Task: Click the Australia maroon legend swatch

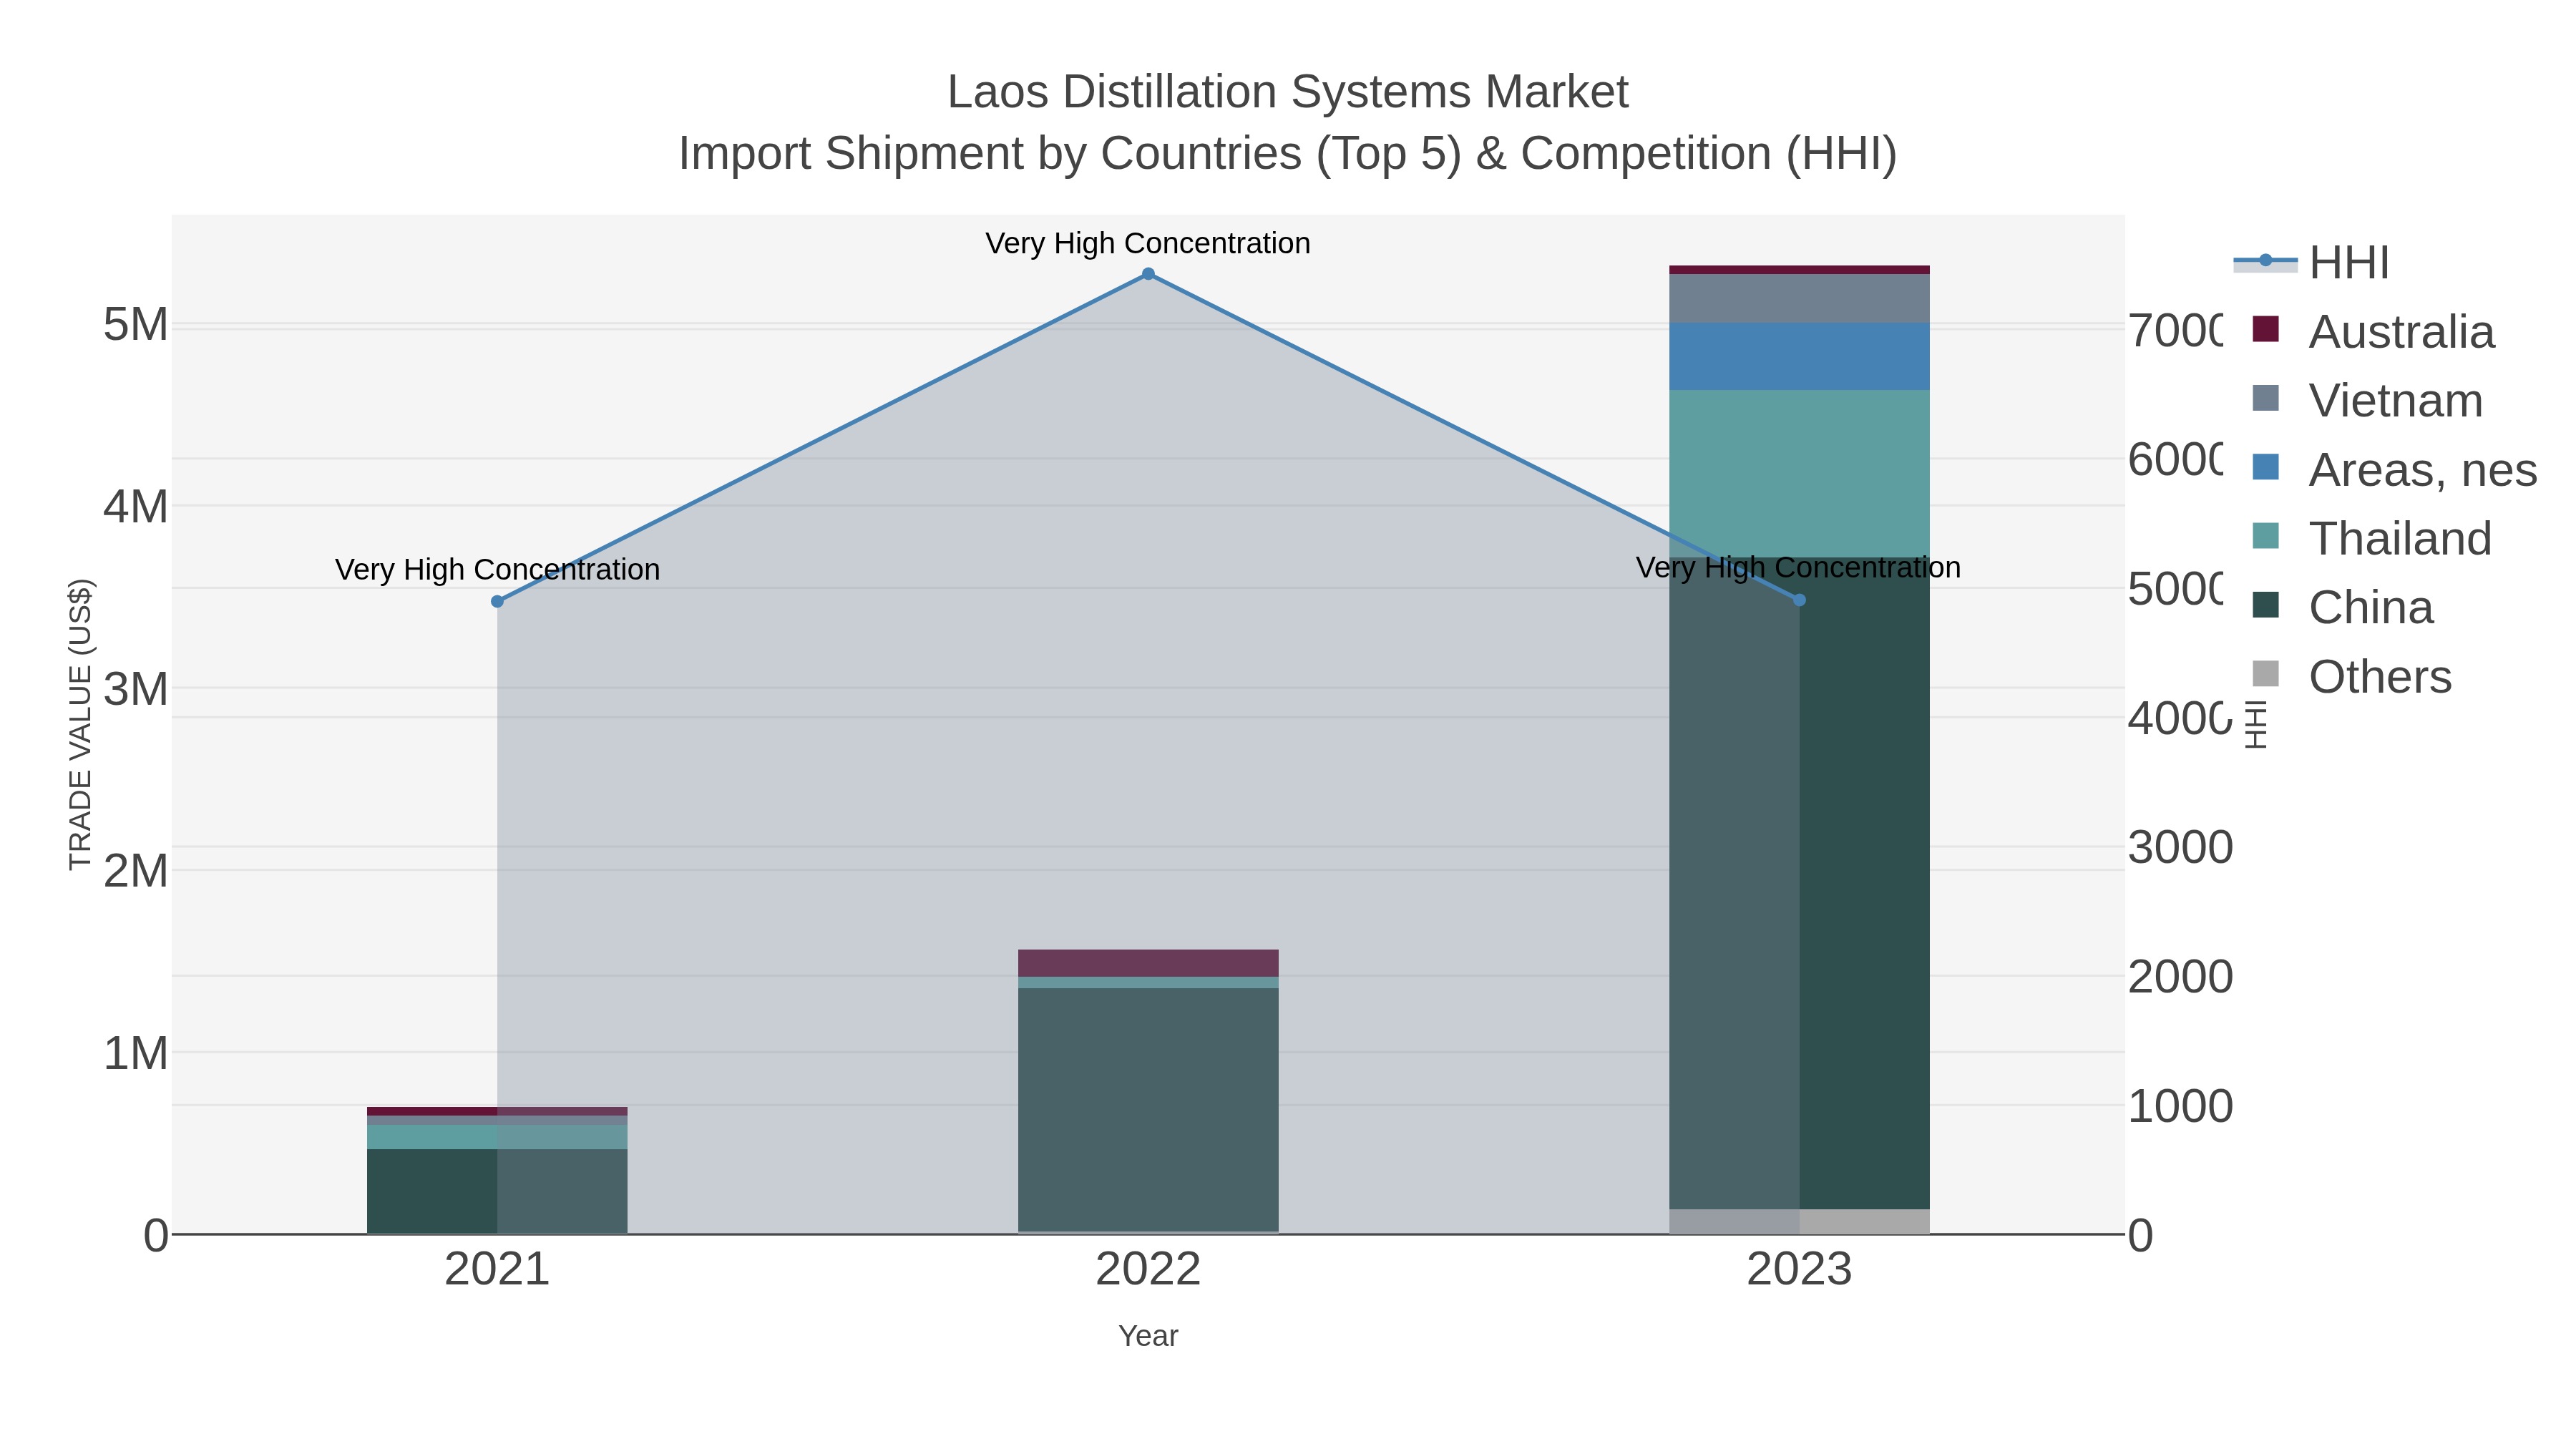Action: point(2265,329)
